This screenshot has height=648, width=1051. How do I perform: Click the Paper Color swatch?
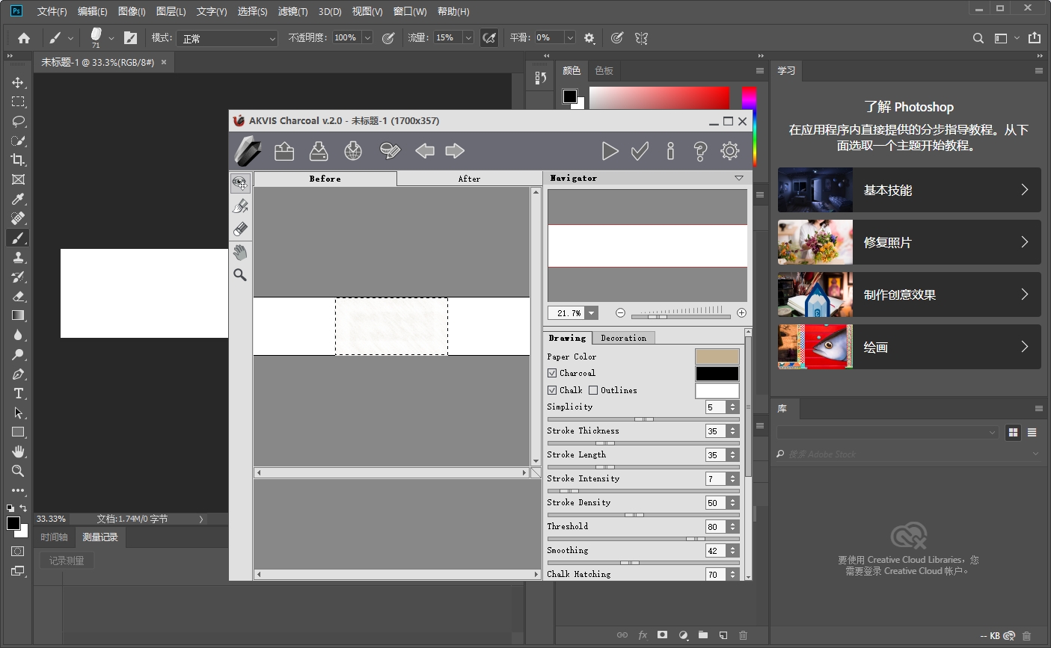coord(717,357)
